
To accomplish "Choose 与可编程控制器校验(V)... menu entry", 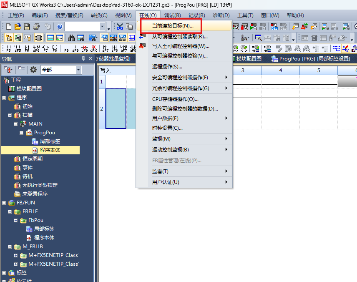I will tap(184, 56).
